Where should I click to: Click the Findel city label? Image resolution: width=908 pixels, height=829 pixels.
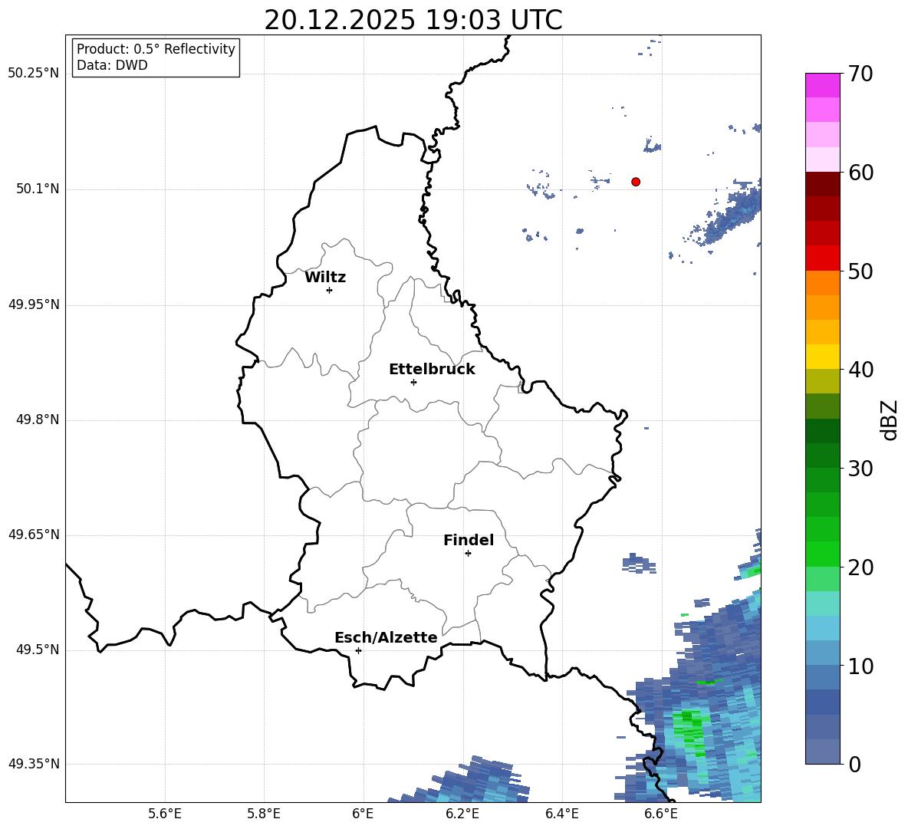(x=469, y=540)
